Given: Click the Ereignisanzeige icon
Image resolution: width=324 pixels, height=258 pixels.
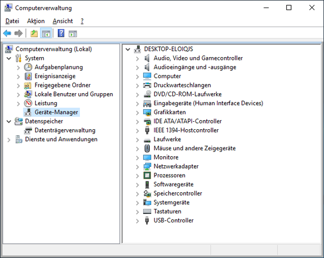Looking at the screenshot, I should pos(28,76).
